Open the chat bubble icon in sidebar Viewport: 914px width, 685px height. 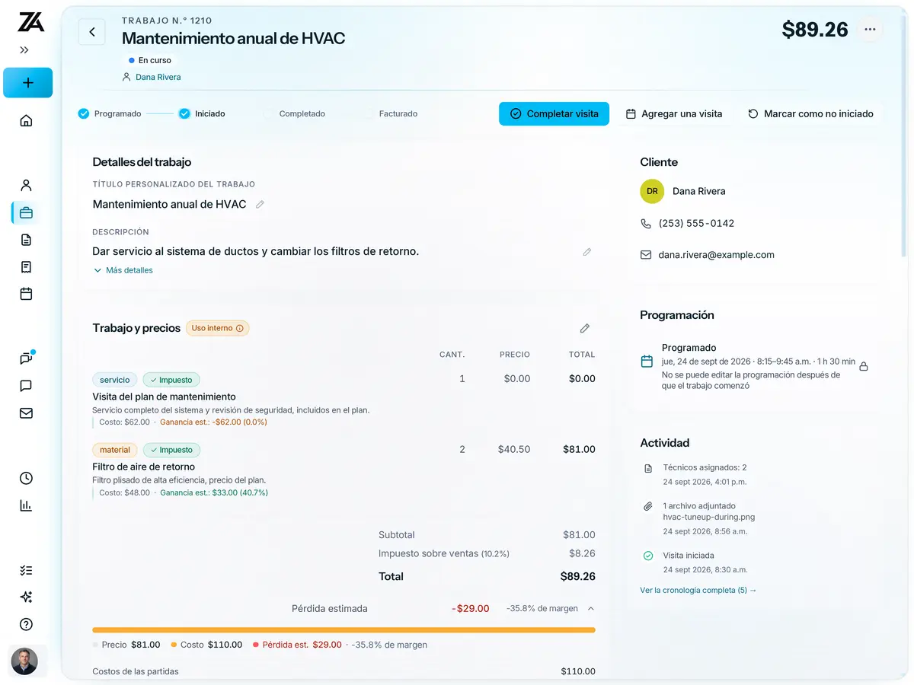[27, 386]
